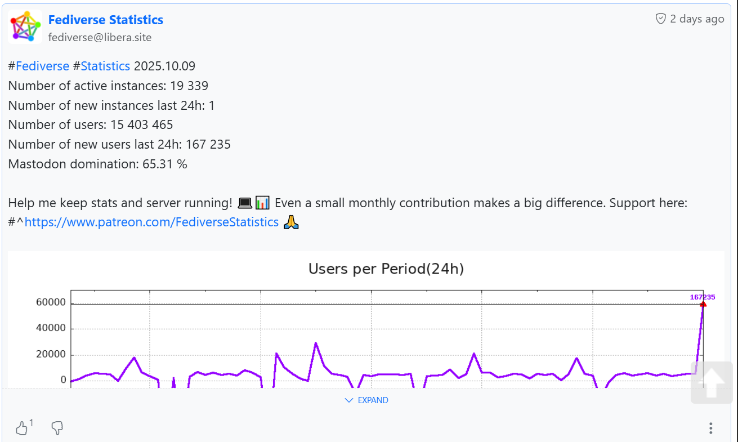Like the post with thumbs up
This screenshot has height=442, width=738.
(x=21, y=428)
